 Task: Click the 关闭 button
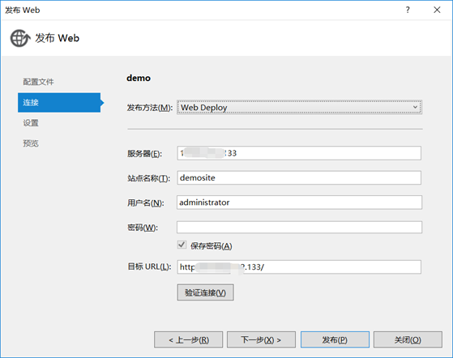[408, 339]
